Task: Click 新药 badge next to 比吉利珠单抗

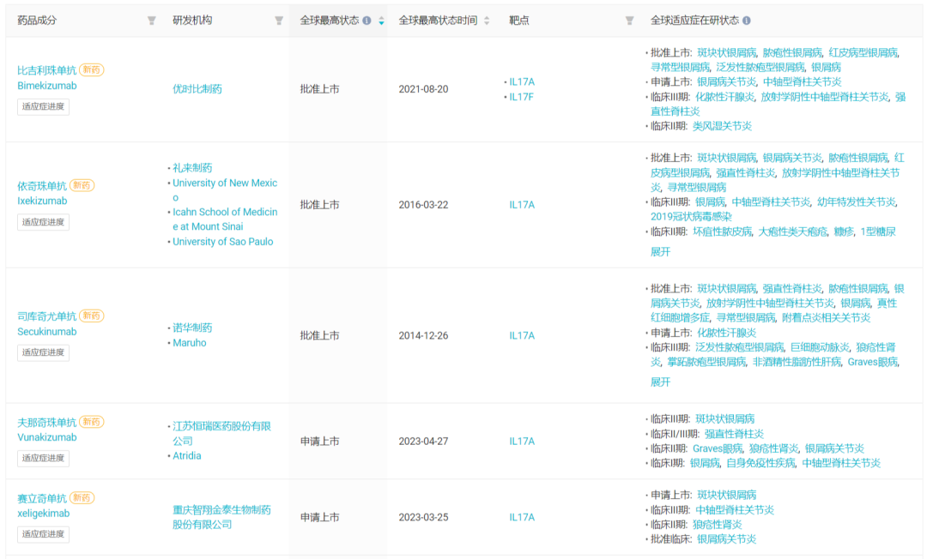Action: [92, 69]
